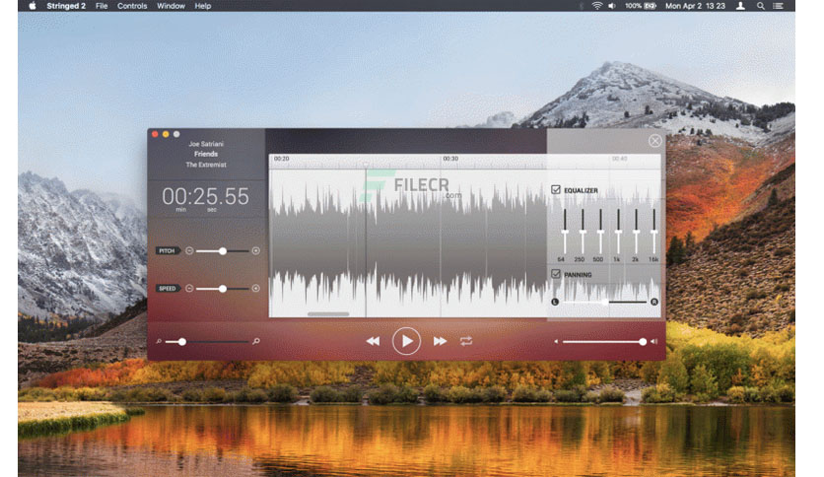Viewport: 824px width, 477px height.
Task: Click the SPEED label button
Action: (x=168, y=289)
